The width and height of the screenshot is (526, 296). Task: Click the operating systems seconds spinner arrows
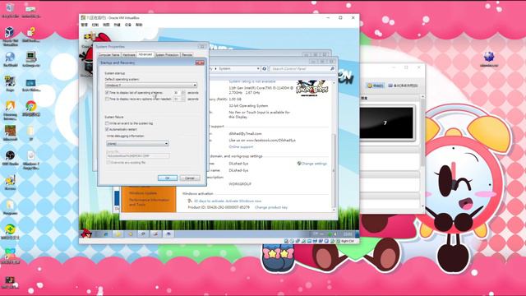click(x=182, y=92)
